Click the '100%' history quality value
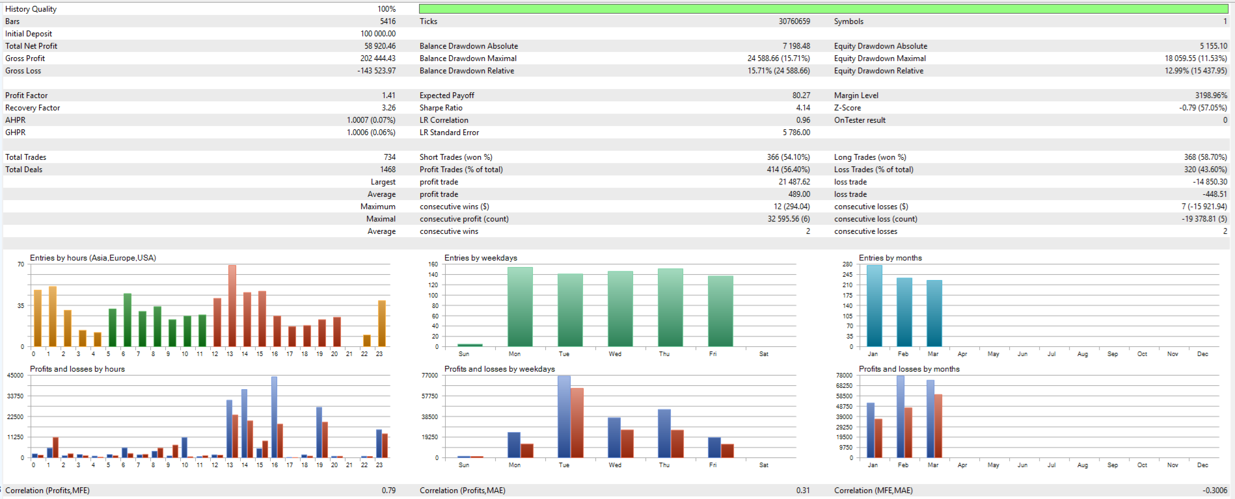 (387, 9)
